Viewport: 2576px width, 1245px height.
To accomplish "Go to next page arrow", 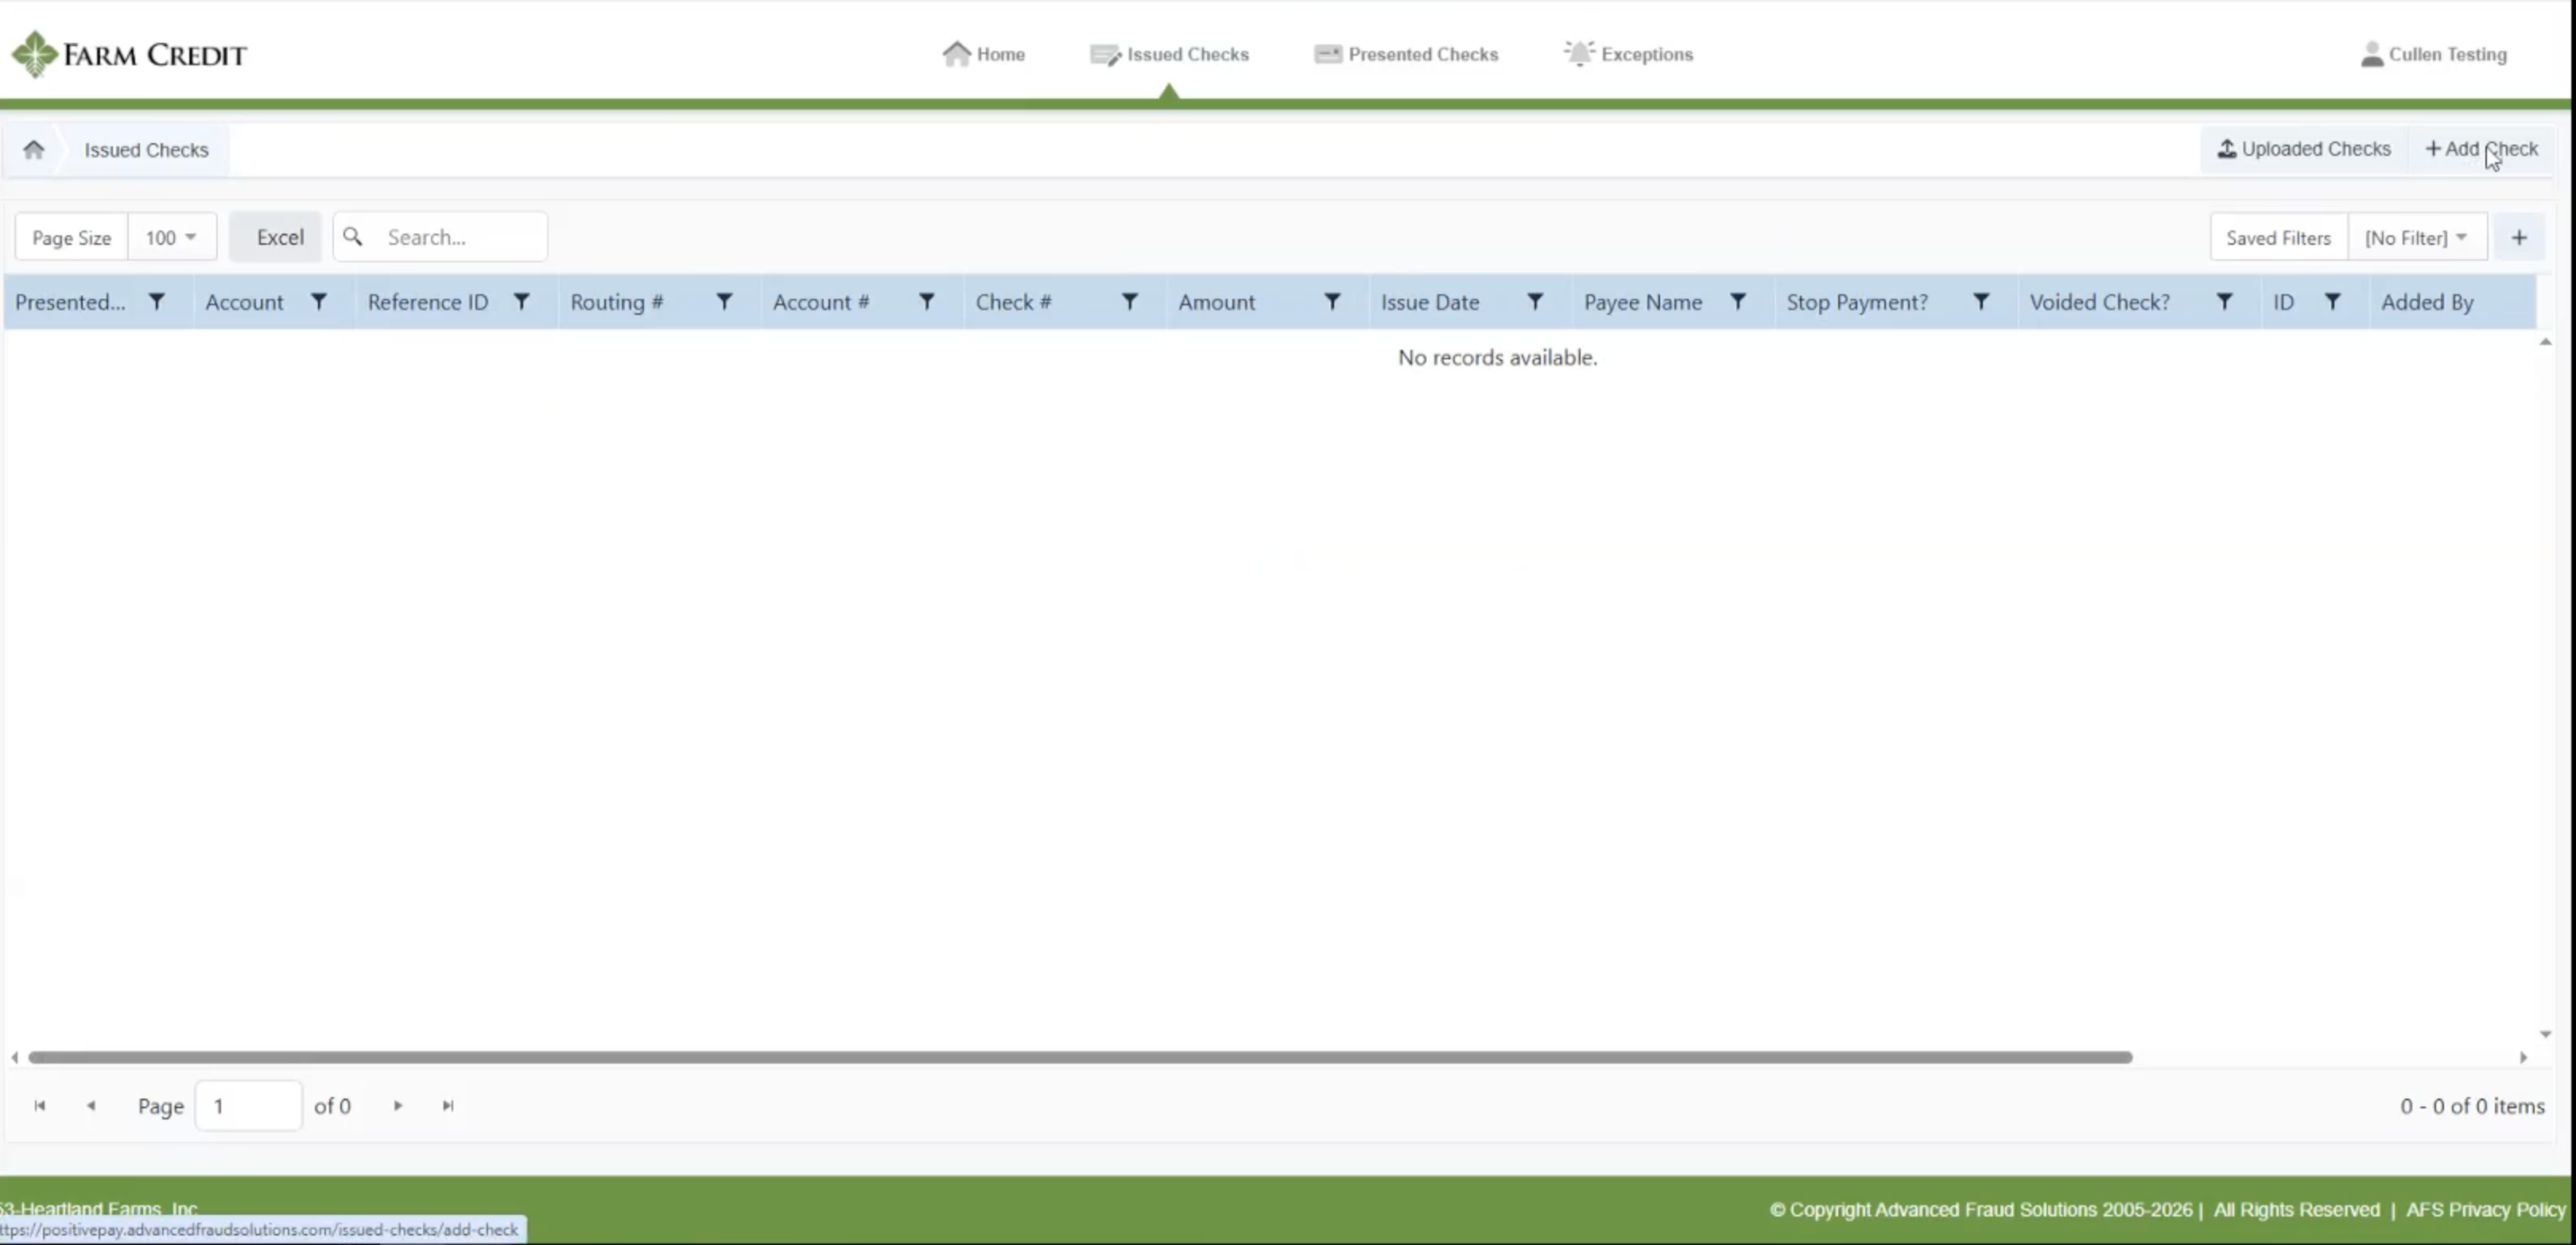I will pos(398,1106).
